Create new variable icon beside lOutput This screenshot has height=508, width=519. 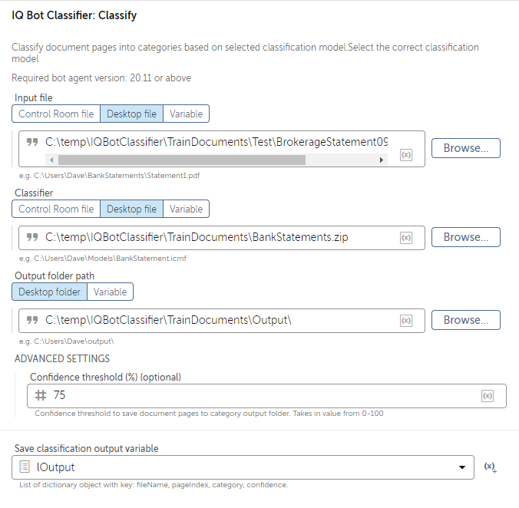coord(490,467)
